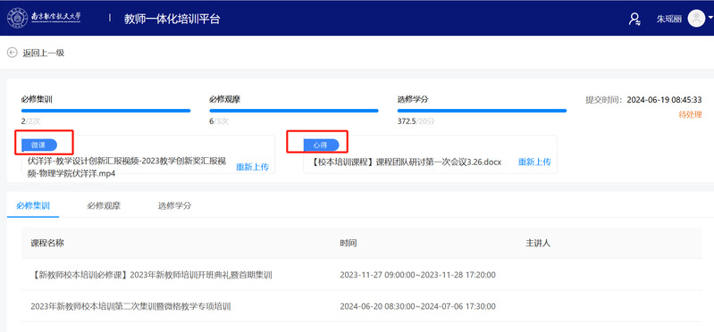
Task: Open the 课程团队研讨 docx file
Action: click(407, 162)
